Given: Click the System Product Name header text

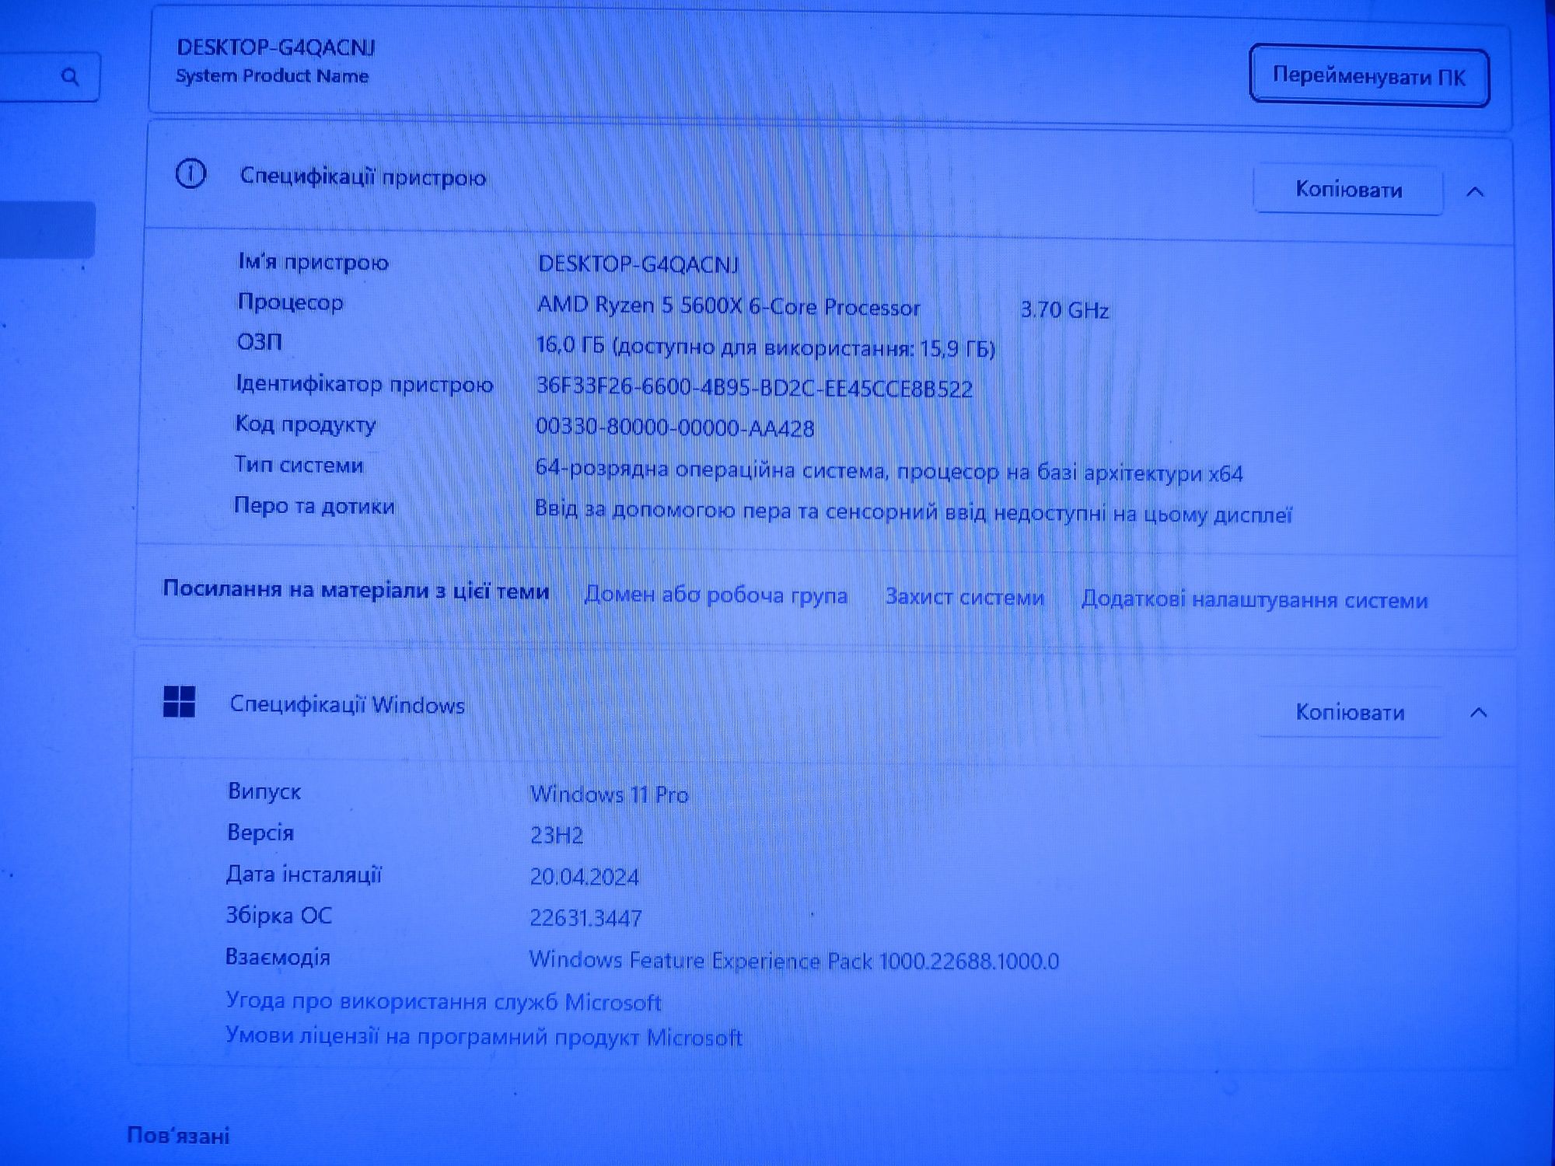Looking at the screenshot, I should (272, 76).
